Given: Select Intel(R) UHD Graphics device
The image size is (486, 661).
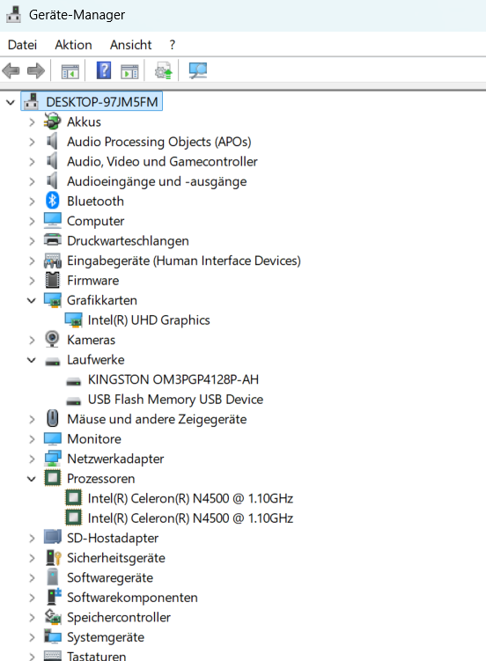Looking at the screenshot, I should coord(149,320).
